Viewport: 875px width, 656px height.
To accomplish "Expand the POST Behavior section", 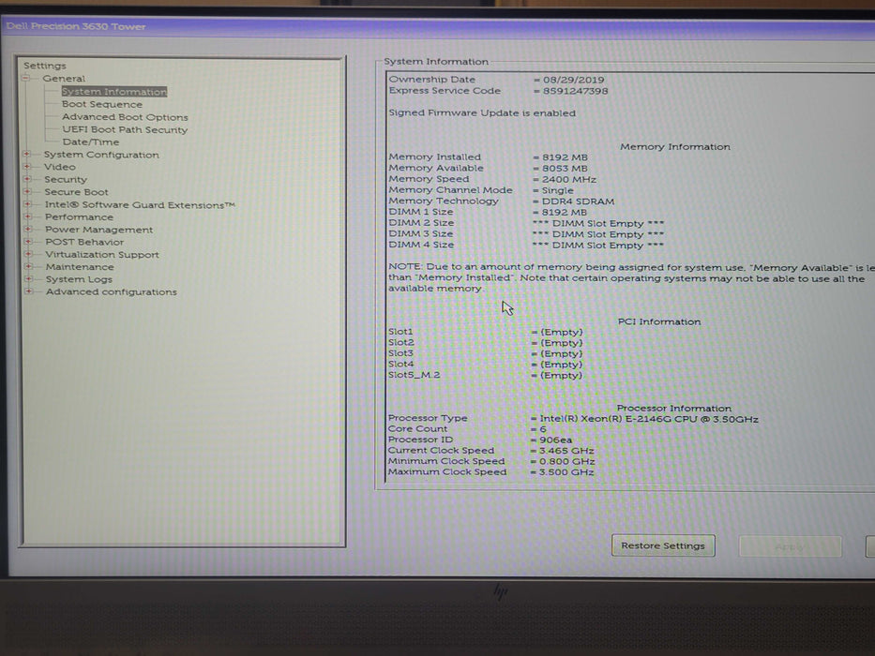I will click(29, 242).
